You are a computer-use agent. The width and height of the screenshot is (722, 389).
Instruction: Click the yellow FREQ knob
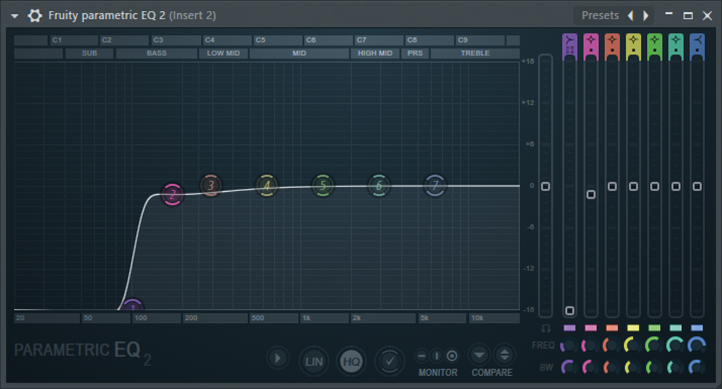coord(633,346)
